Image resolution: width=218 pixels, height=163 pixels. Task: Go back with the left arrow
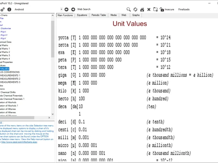pyautogui.click(x=66, y=10)
